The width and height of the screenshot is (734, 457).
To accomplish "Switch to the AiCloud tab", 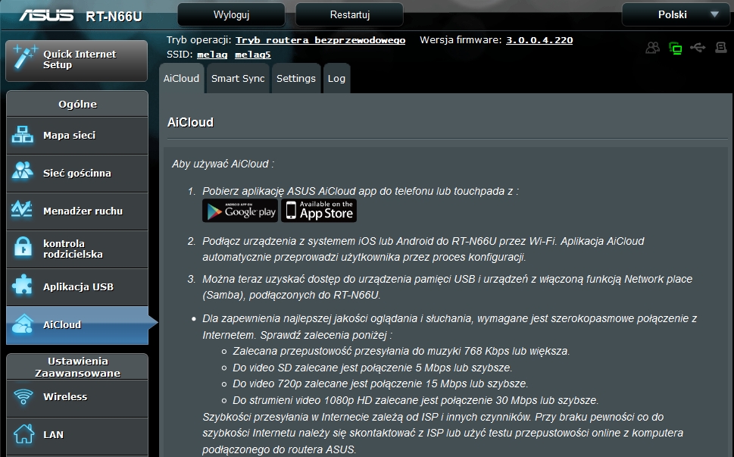I will (x=181, y=78).
